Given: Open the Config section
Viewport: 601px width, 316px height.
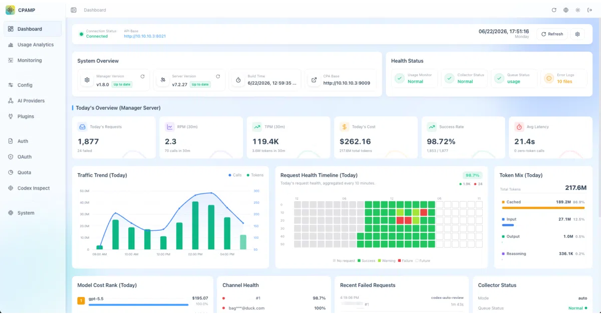Looking at the screenshot, I should tap(33, 85).
